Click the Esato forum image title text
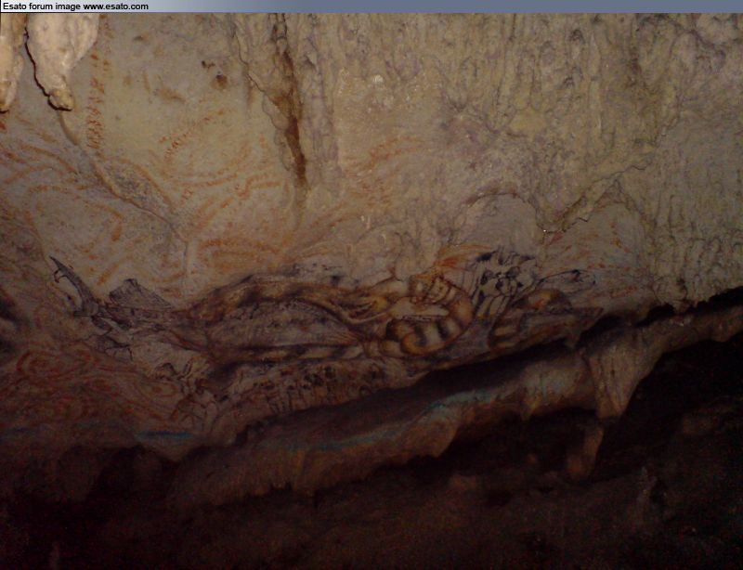743x570 pixels. [x=76, y=6]
